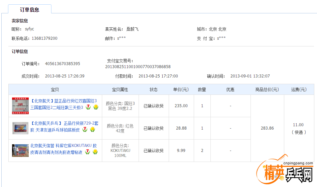Select deal time 2013-08-25 17:26:39
317x187 pixels.
[65, 76]
